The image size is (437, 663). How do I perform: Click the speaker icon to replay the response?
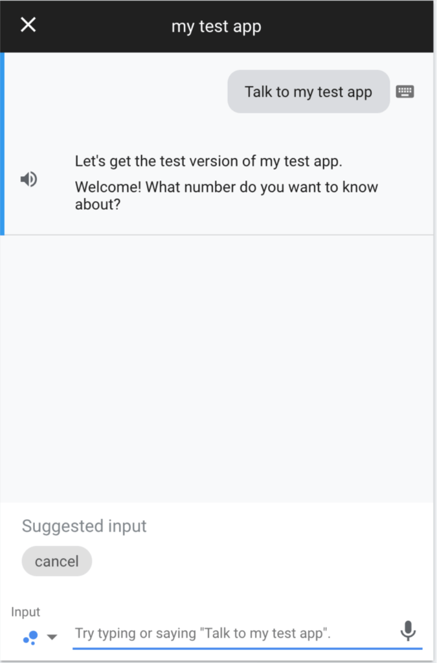pos(28,179)
